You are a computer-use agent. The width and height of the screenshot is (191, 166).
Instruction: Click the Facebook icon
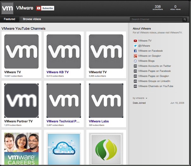(135, 51)
